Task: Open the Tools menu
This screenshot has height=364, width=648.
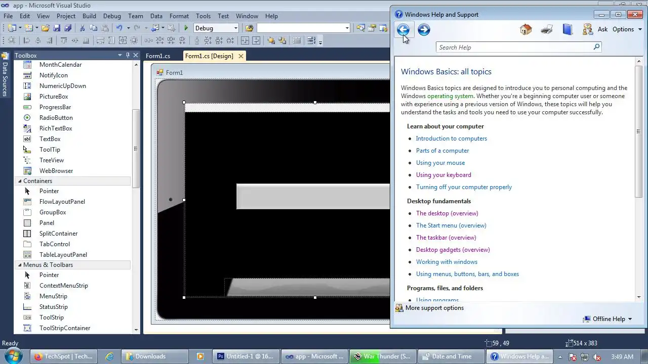Action: (203, 16)
